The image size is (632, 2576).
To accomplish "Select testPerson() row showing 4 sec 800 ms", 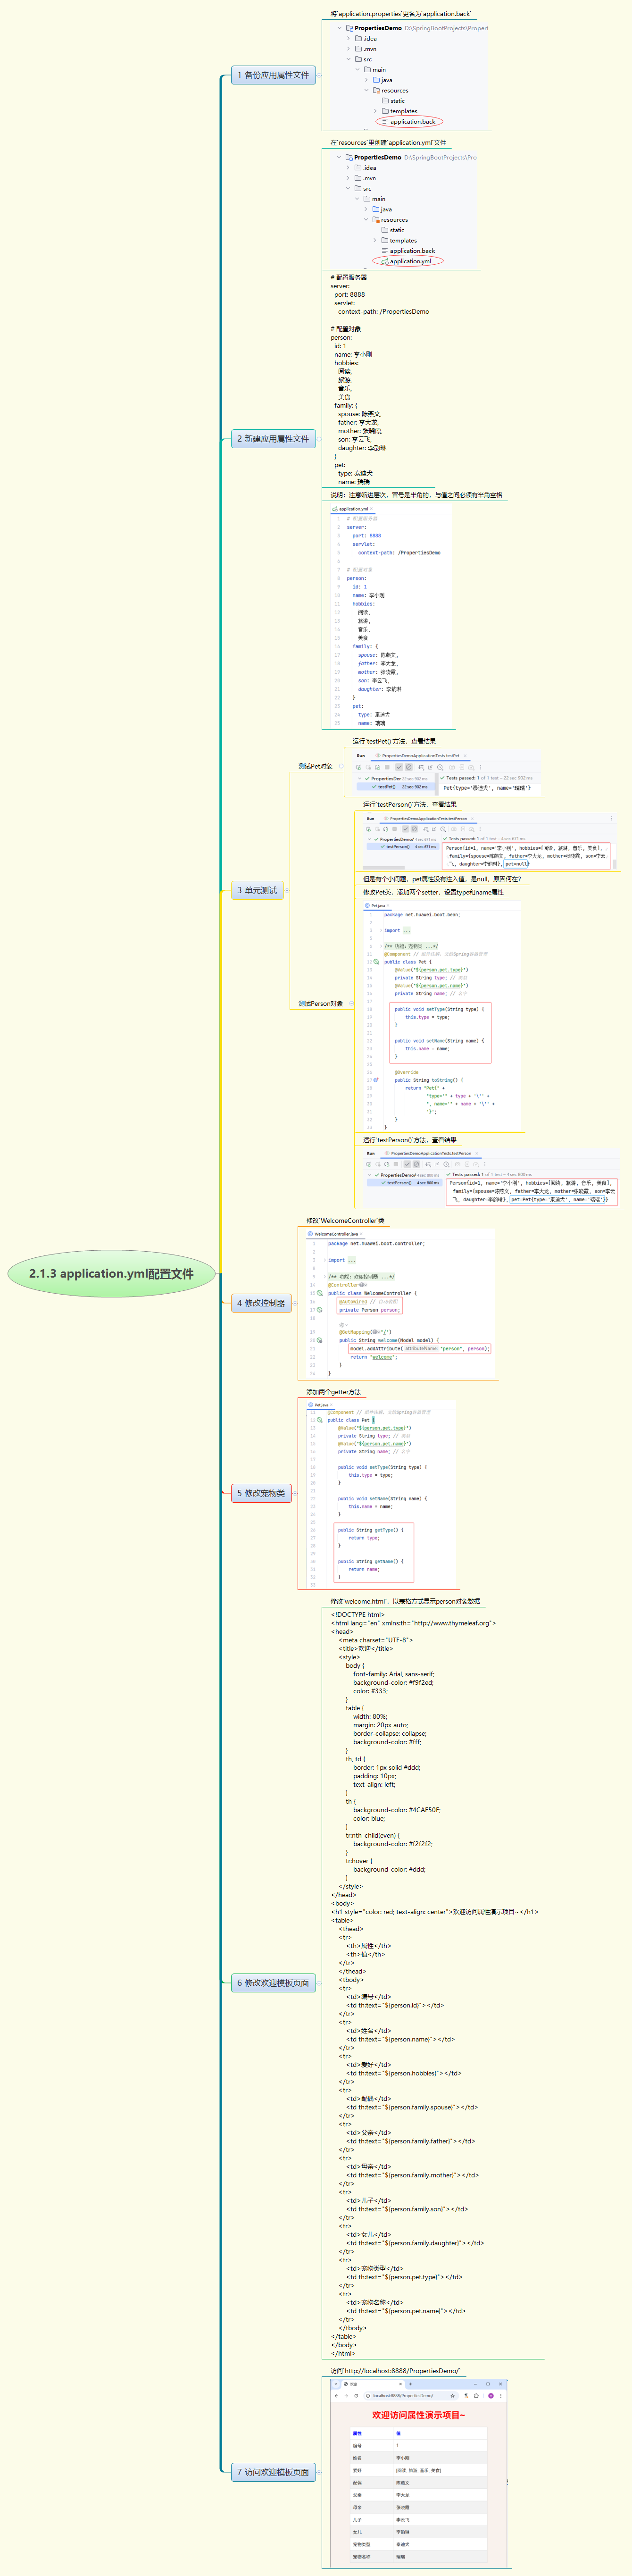I will (x=404, y=1183).
